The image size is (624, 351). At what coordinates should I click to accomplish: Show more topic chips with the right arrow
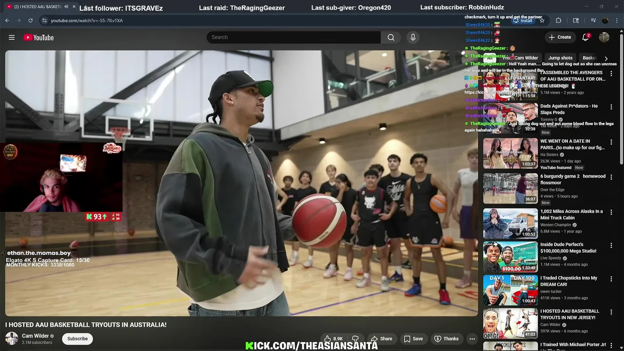(x=606, y=58)
